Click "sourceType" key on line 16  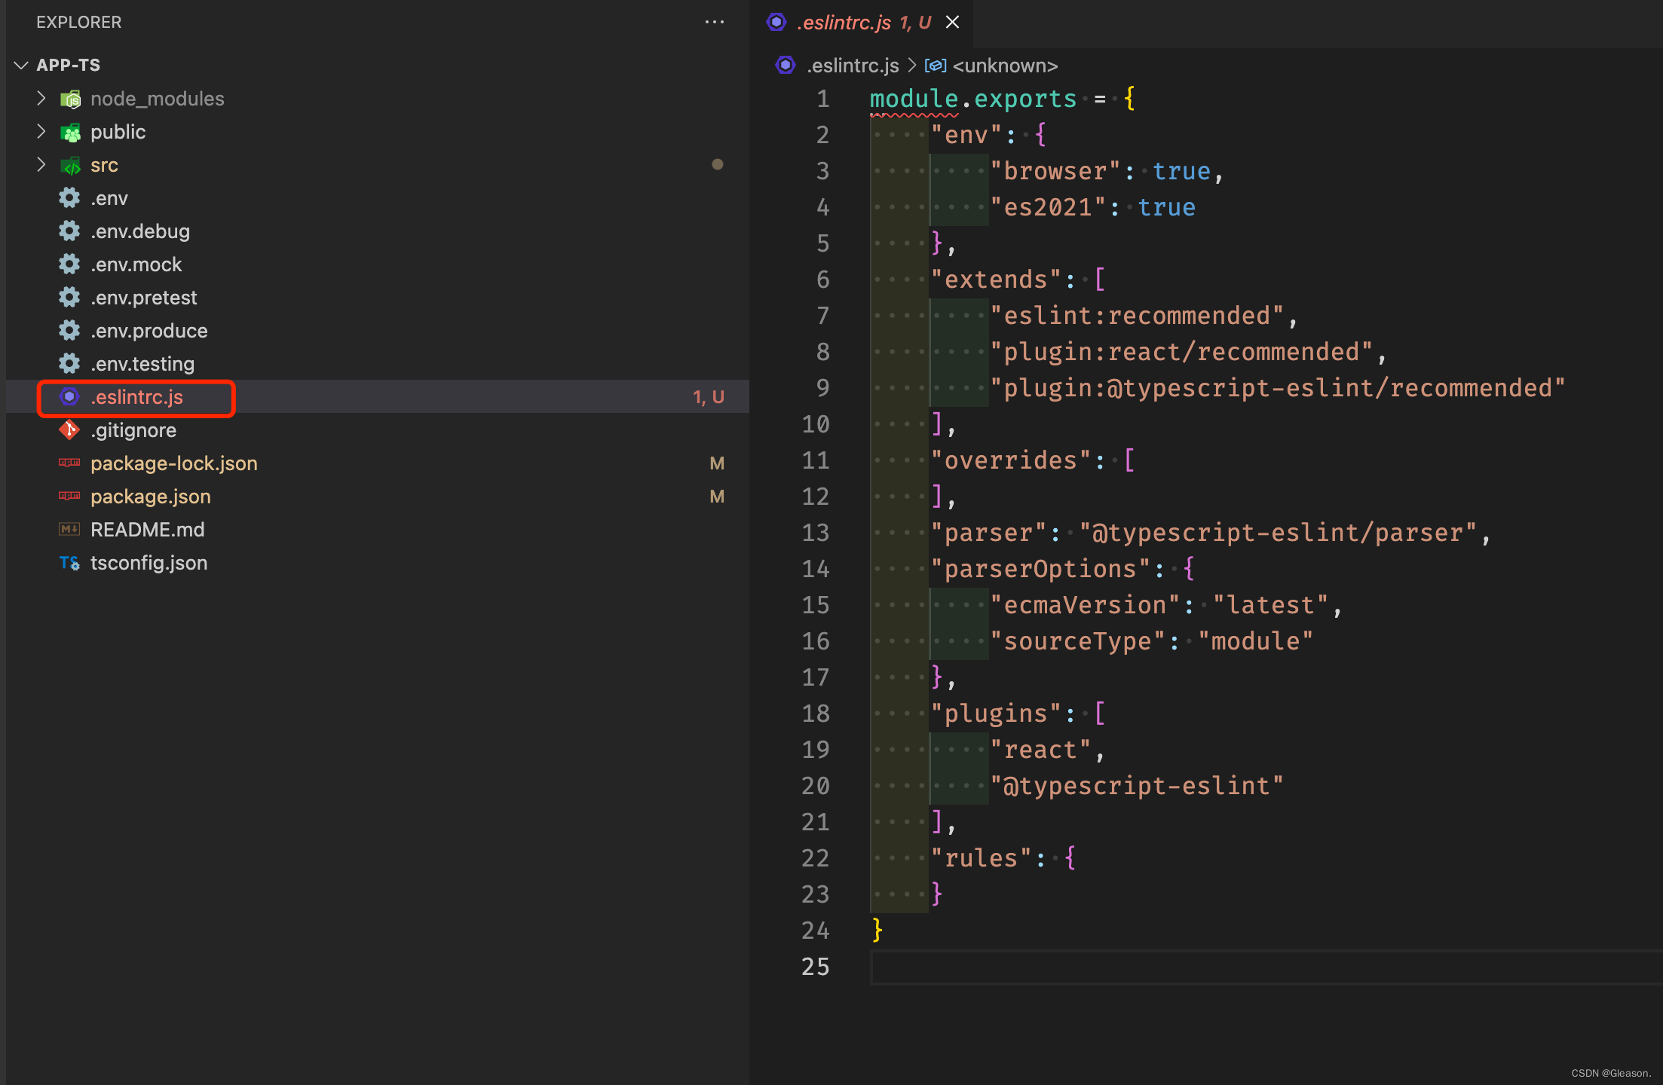[1078, 641]
